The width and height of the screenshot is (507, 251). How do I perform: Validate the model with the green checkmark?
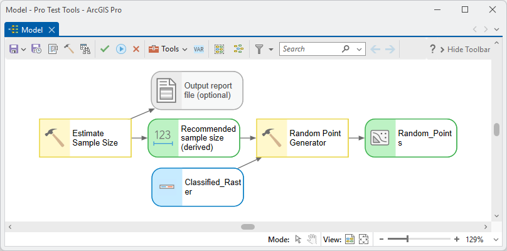point(105,49)
